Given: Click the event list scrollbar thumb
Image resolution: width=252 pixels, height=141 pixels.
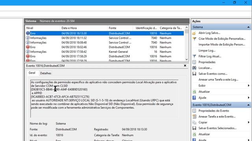Looking at the screenshot, I should 186,31.
